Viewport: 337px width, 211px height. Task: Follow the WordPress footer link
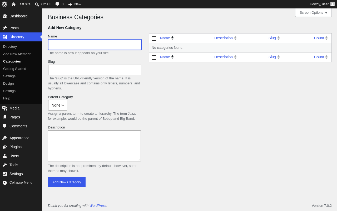pyautogui.click(x=98, y=205)
